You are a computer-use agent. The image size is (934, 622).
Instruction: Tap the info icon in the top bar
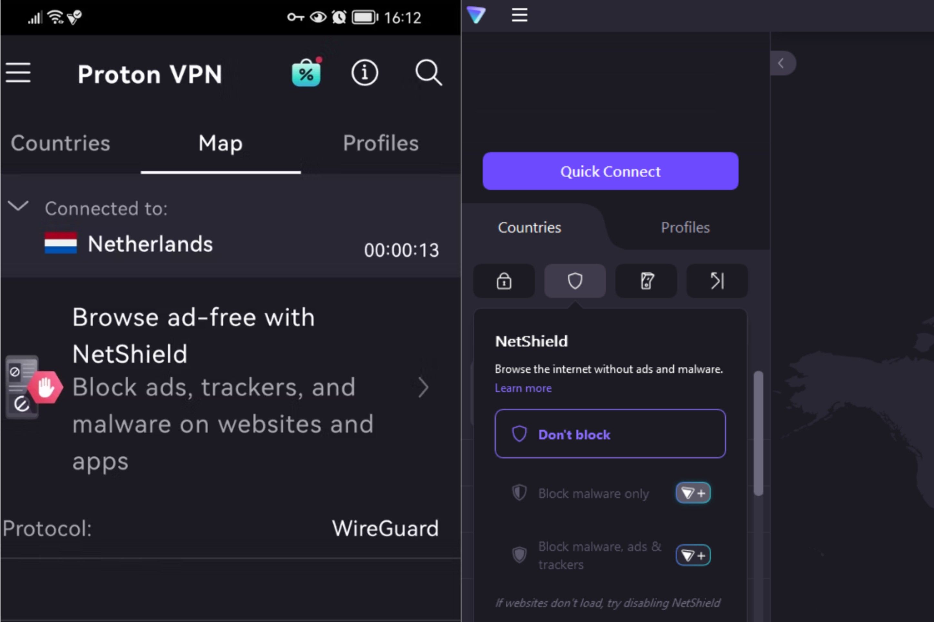[x=364, y=73]
